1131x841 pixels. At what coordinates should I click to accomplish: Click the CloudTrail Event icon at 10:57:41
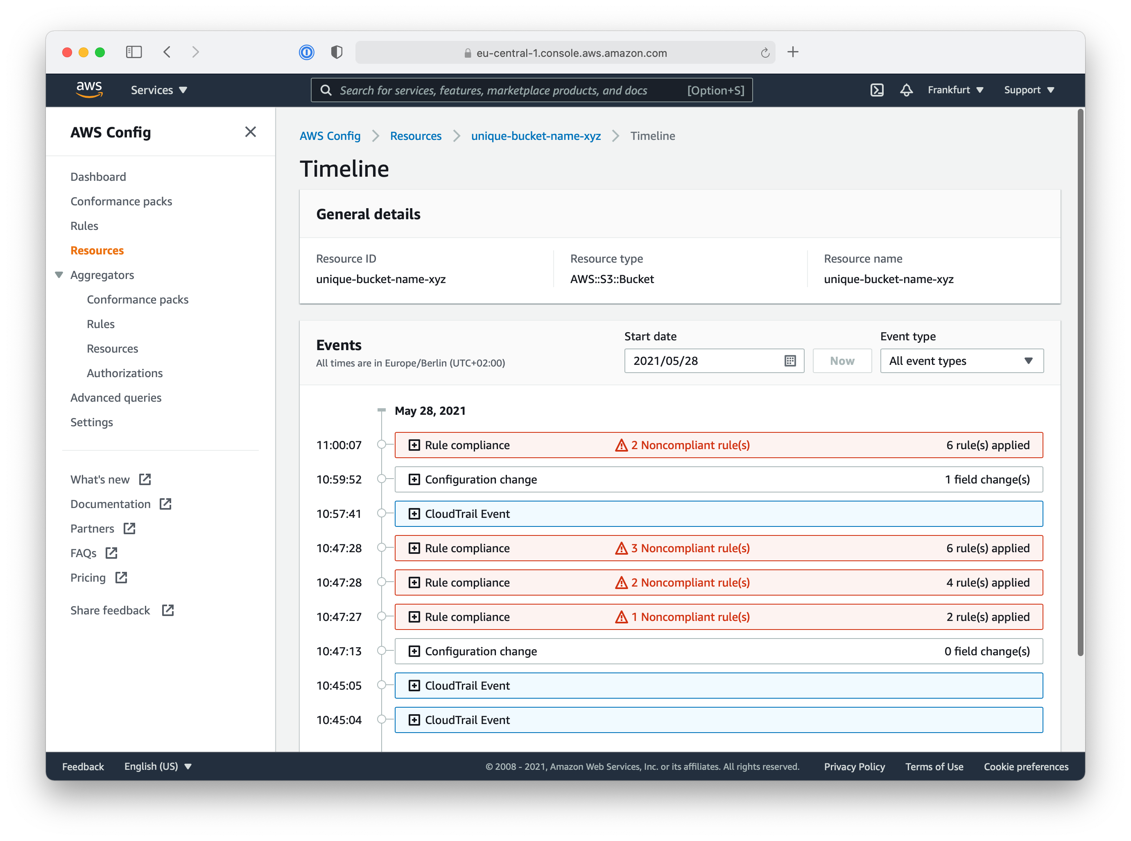414,513
